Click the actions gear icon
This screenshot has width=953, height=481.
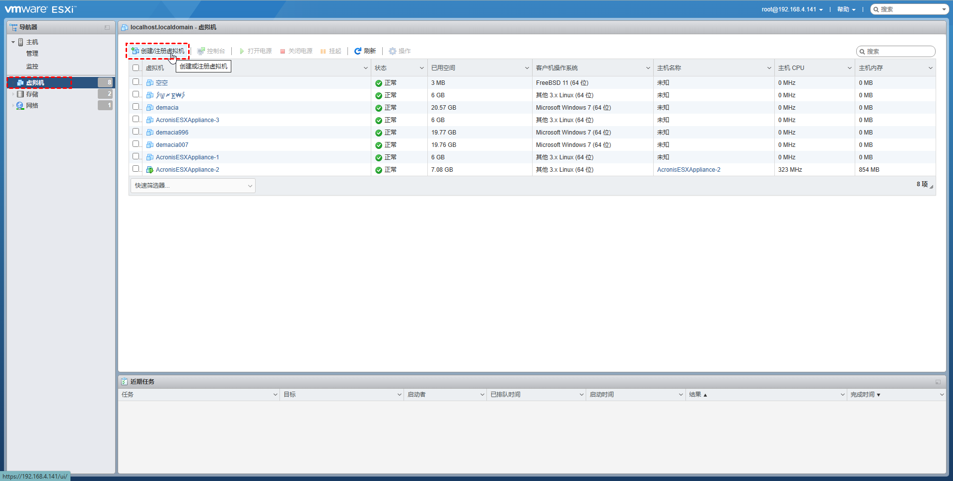coord(393,51)
